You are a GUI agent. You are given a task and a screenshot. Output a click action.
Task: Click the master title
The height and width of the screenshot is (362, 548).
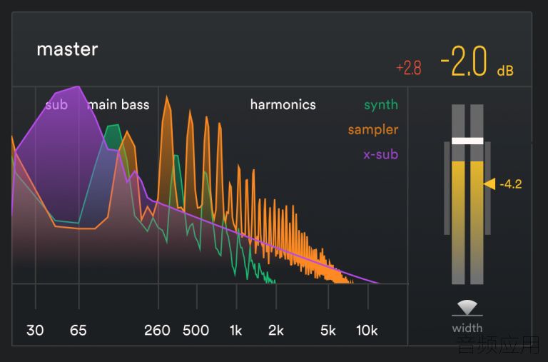(x=67, y=49)
